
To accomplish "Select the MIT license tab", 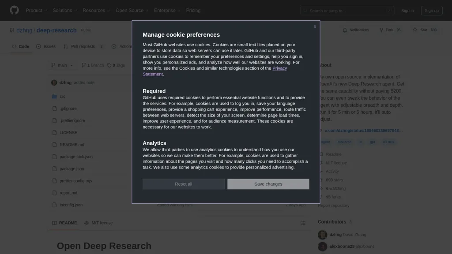I will (98, 223).
